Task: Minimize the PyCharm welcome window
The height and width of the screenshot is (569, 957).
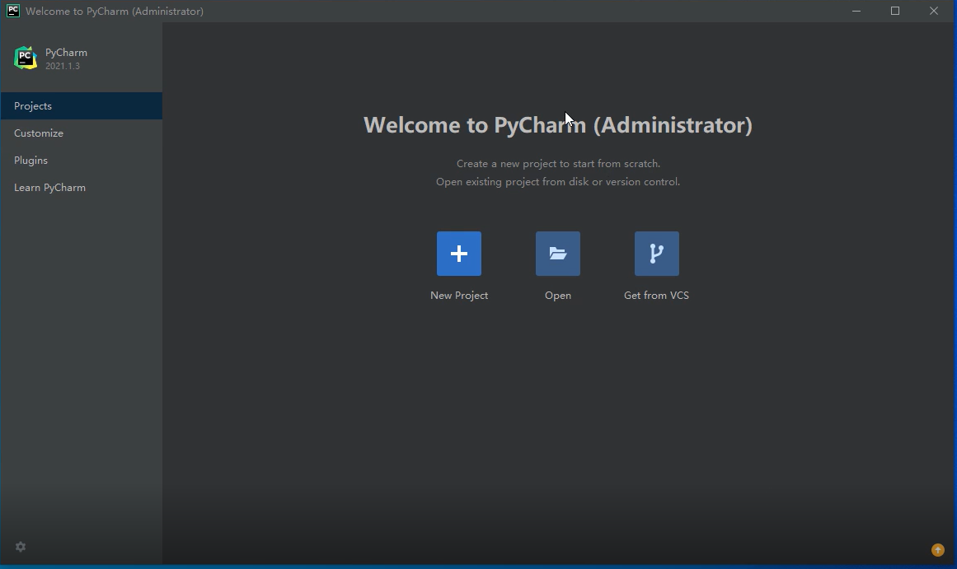Action: coord(856,11)
